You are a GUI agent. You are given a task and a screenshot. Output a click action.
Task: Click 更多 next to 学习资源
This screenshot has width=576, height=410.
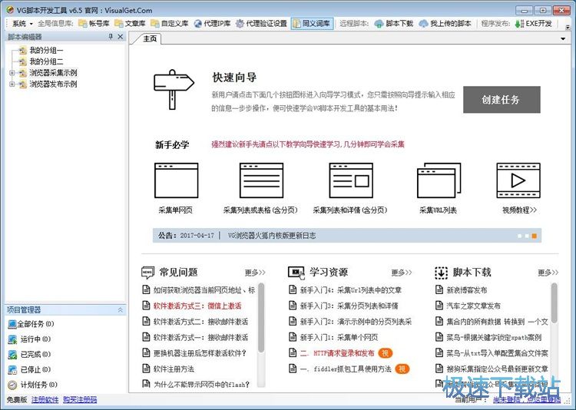(x=402, y=273)
